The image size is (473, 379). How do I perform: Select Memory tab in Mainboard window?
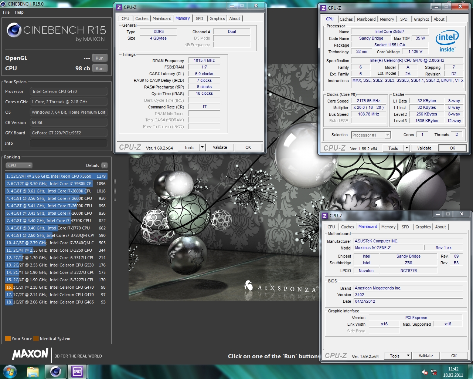pyautogui.click(x=388, y=227)
